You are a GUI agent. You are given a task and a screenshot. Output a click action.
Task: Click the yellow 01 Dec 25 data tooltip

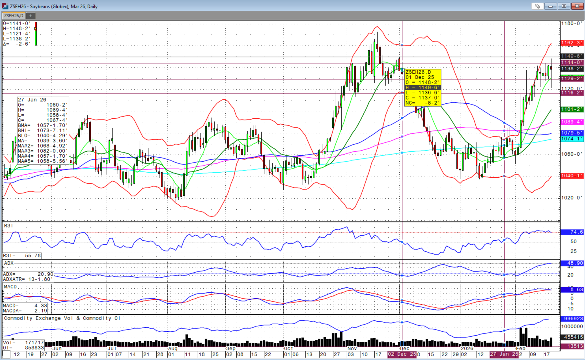click(423, 87)
